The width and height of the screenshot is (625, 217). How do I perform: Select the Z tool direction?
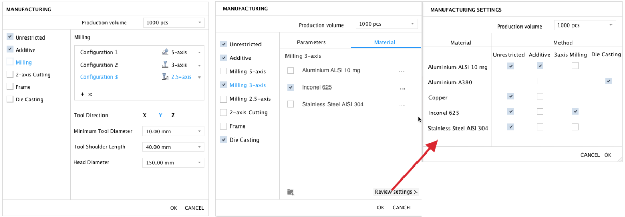(x=173, y=116)
